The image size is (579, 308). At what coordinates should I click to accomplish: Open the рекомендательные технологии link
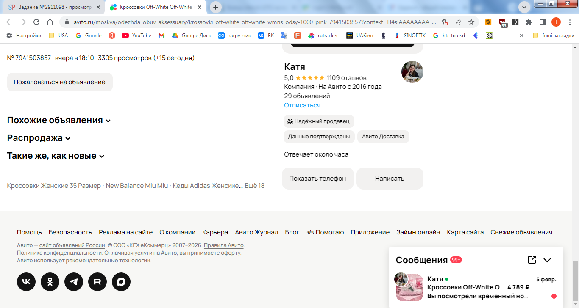click(108, 261)
